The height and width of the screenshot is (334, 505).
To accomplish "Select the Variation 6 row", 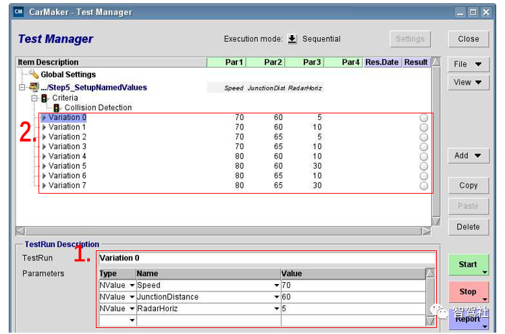I will point(68,175).
